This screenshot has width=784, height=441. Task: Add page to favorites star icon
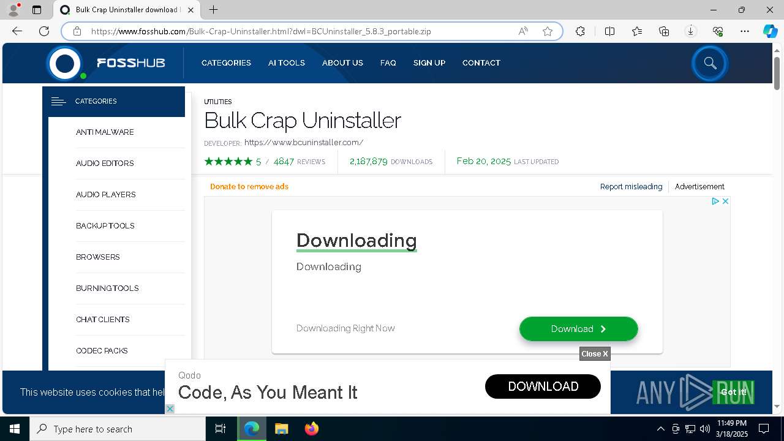(548, 31)
